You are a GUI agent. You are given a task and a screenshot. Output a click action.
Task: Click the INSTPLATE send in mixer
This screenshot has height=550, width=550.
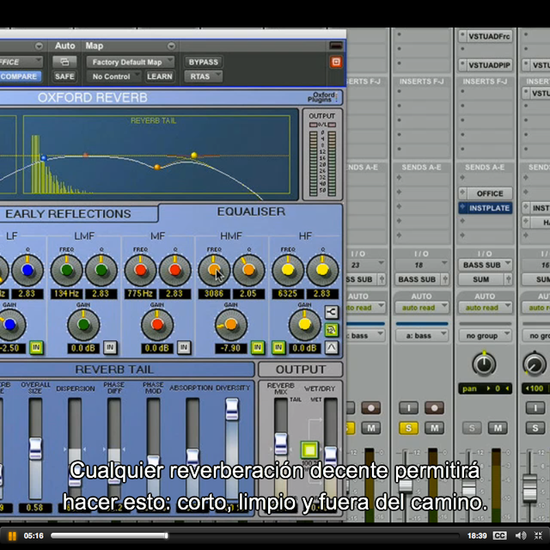(486, 208)
